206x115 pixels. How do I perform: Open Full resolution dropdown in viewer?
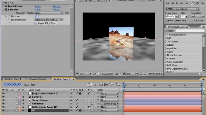pos(132,74)
